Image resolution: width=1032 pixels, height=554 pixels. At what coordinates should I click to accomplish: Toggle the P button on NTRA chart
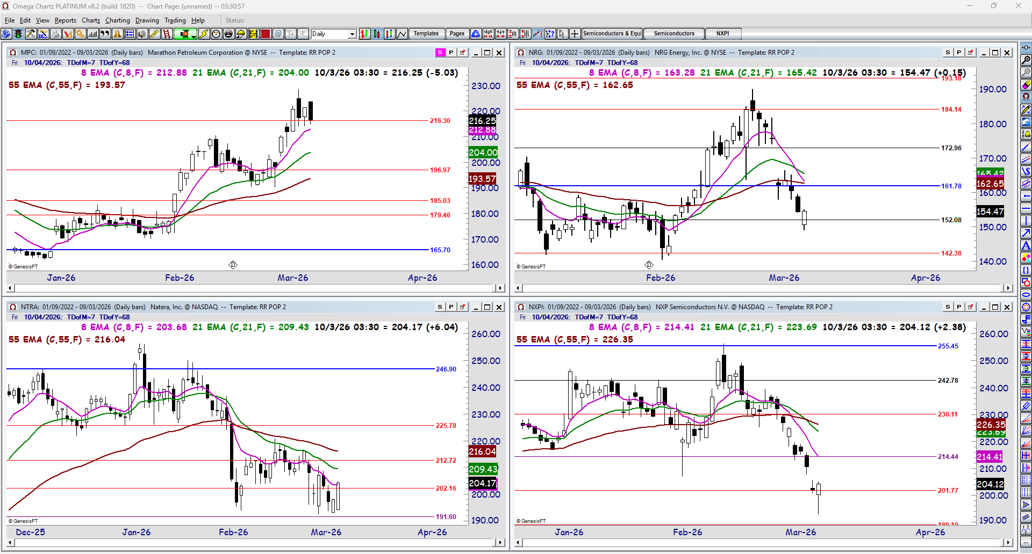(451, 307)
